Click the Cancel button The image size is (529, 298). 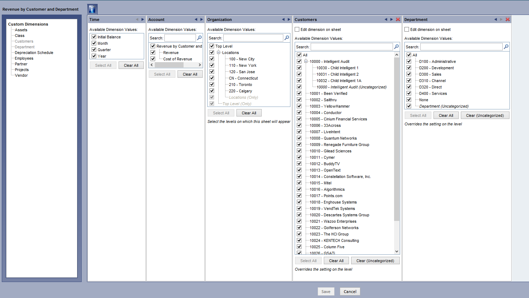tap(350, 292)
